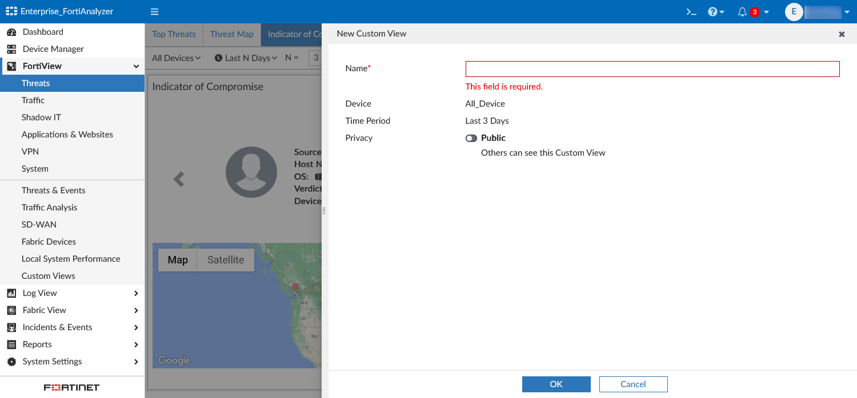857x398 pixels.
Task: Switch to the Top Threats tab
Action: coord(174,34)
